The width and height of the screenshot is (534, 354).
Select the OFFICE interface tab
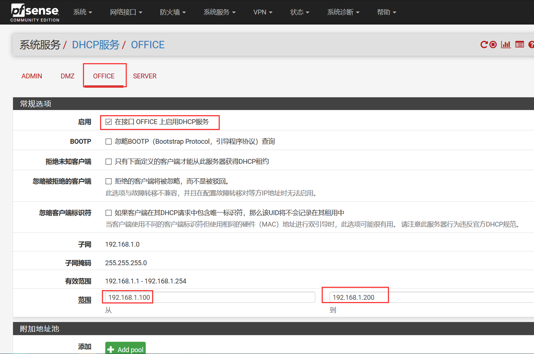(x=104, y=76)
